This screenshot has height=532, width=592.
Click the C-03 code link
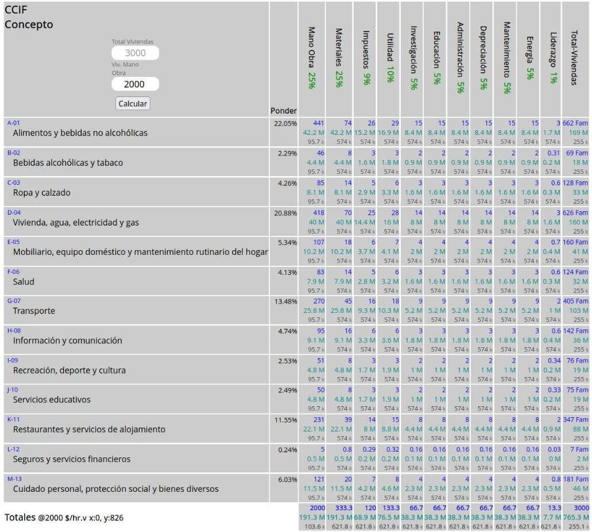14,182
